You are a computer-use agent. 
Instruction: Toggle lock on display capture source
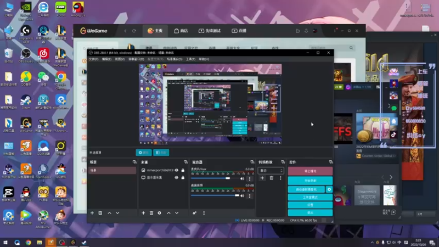pyautogui.click(x=183, y=177)
